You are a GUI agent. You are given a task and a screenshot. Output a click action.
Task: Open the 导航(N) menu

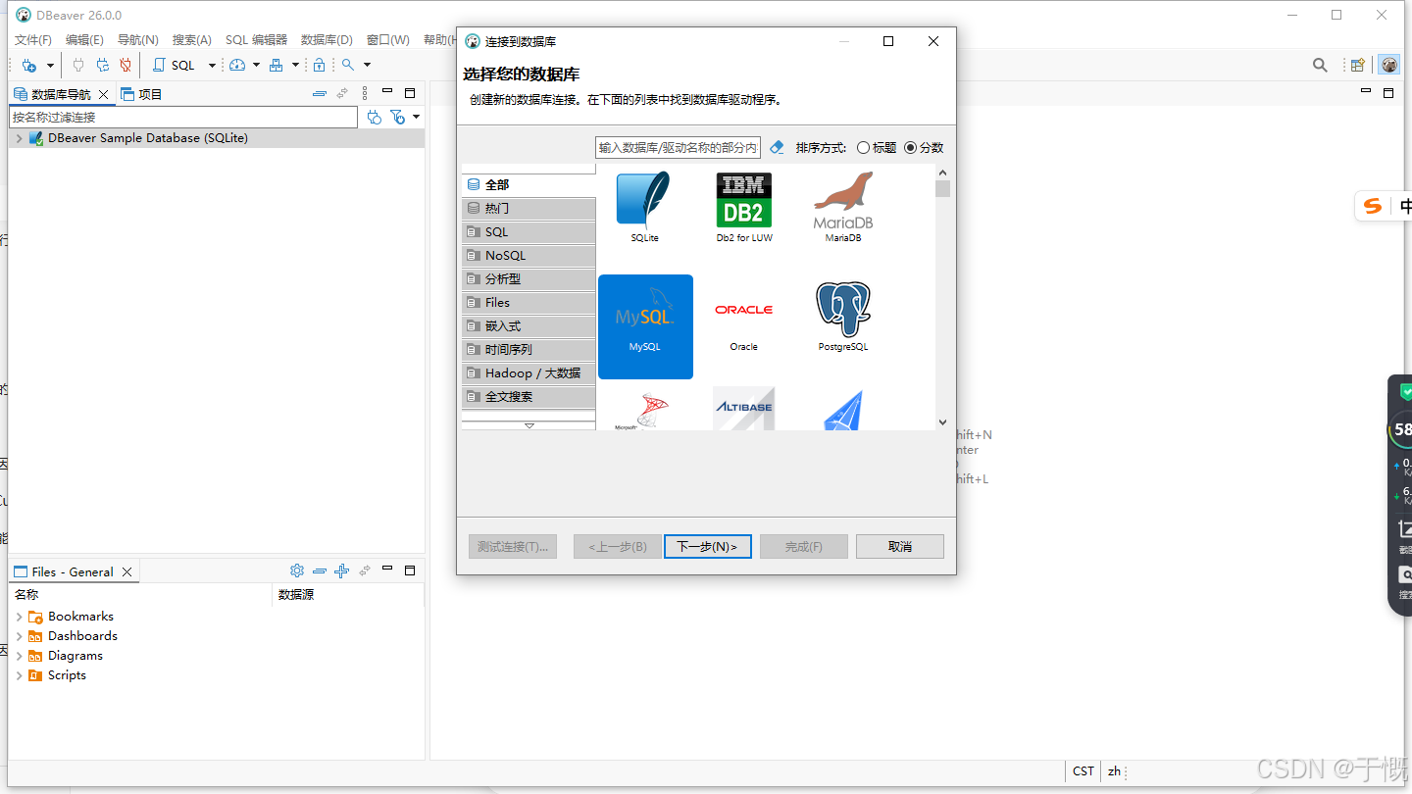point(138,40)
